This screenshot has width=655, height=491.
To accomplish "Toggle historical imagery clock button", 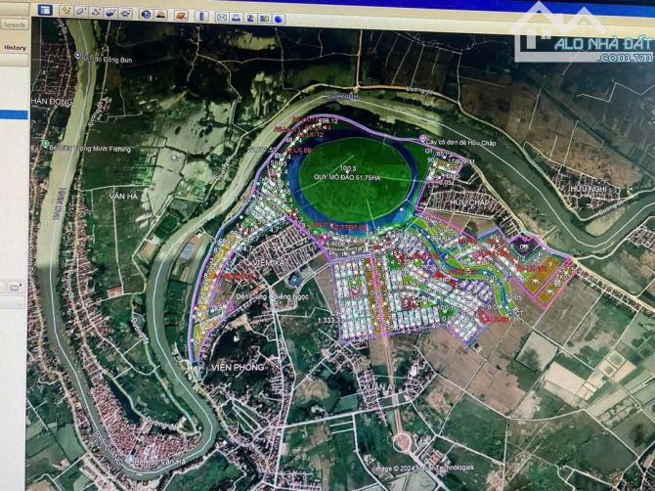I will click(x=145, y=15).
